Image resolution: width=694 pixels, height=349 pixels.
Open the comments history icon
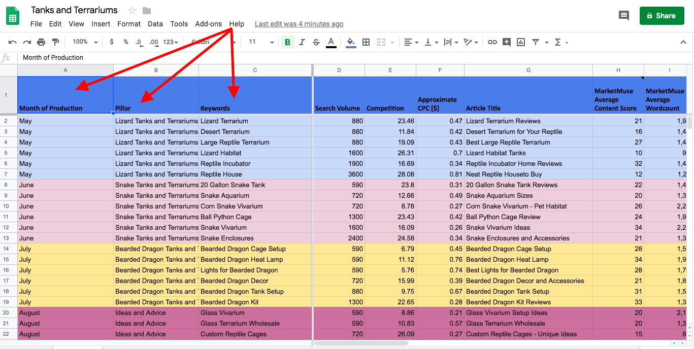(x=624, y=16)
